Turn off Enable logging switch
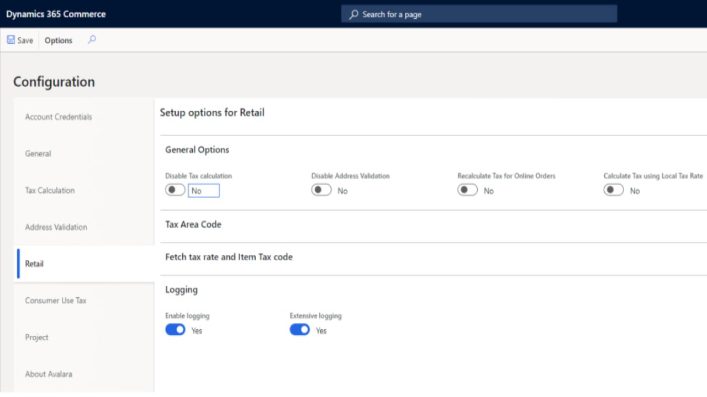The image size is (707, 397). (175, 330)
